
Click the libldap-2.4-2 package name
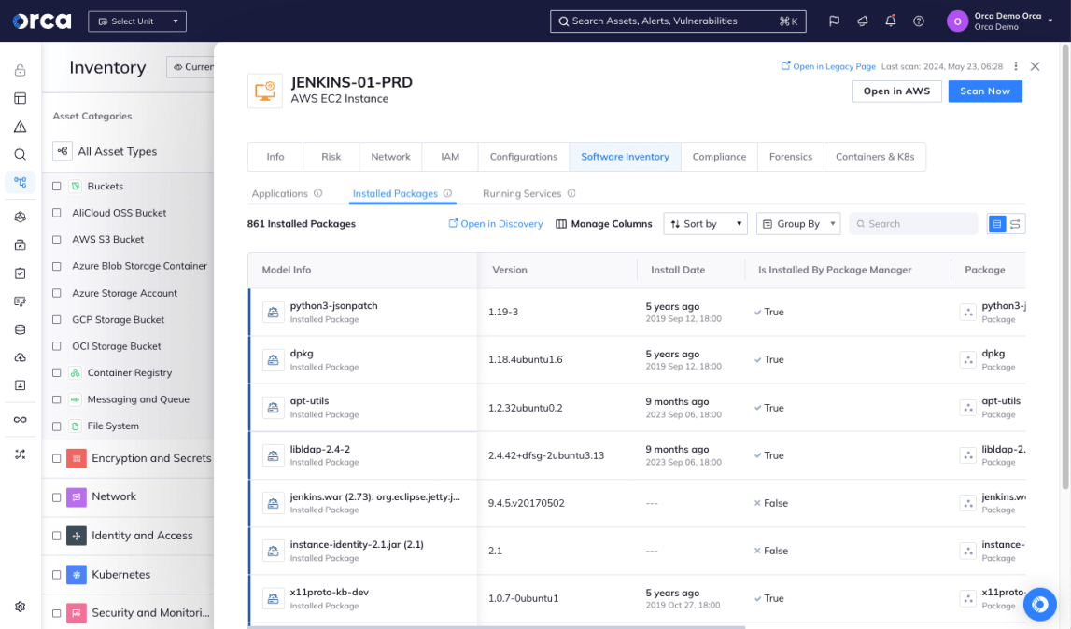pyautogui.click(x=319, y=450)
